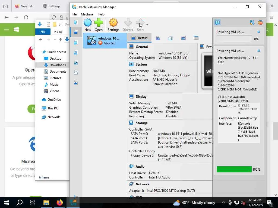Open the Cloud tool in VirtualBox sidebar
Viewport: 278px width, 208px height.
tap(76, 72)
